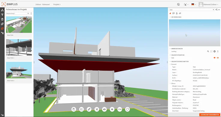Screen dimensions: 221x117
Task: Click the hyperlinks chain icon
Action: 180,13
